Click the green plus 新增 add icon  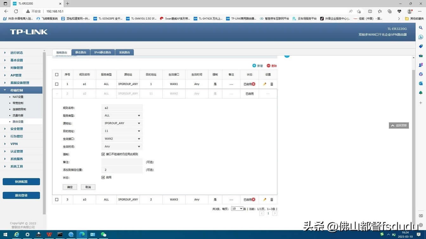(254, 65)
